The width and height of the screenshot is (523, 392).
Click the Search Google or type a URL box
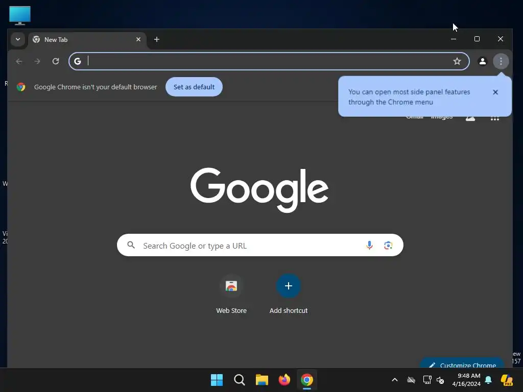pyautogui.click(x=260, y=246)
